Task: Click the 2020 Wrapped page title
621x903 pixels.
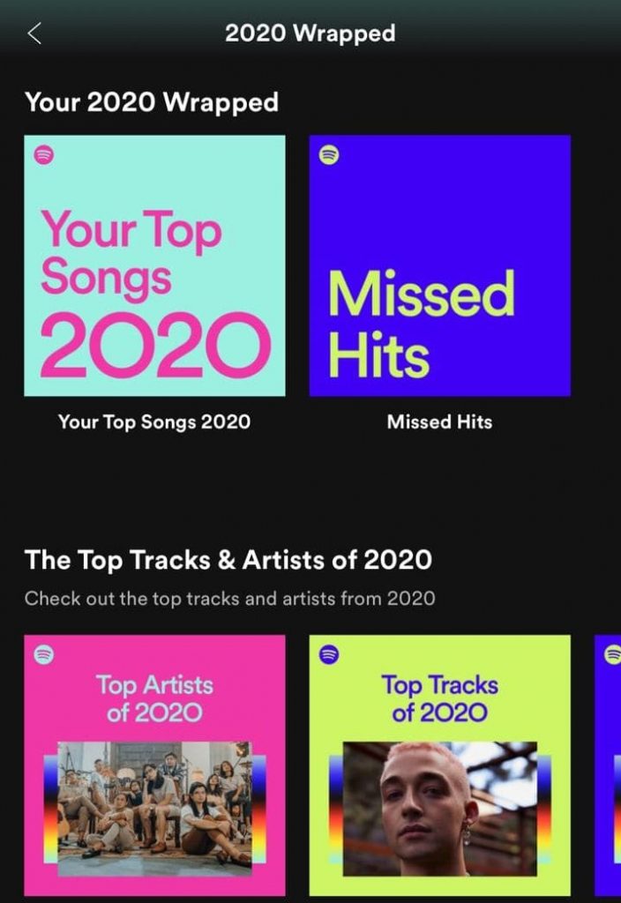Action: 310,33
